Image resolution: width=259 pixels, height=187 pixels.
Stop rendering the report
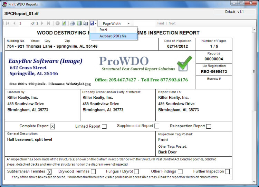click(x=57, y=23)
